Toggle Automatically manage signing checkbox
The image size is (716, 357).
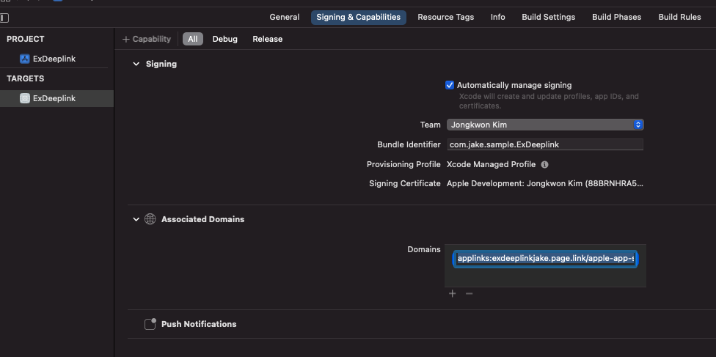(x=450, y=85)
